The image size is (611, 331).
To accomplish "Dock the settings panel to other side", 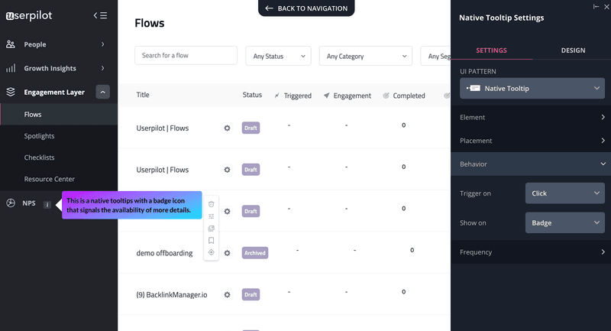I will pos(596,6).
